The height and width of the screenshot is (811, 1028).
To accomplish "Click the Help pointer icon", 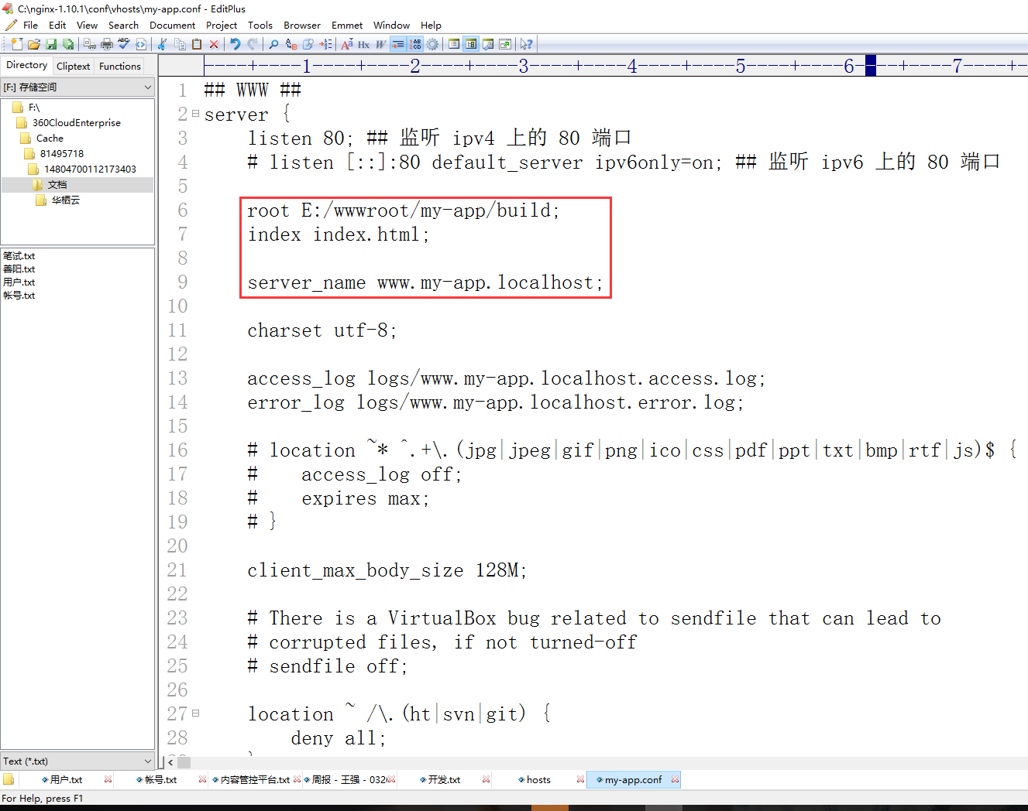I will (527, 44).
